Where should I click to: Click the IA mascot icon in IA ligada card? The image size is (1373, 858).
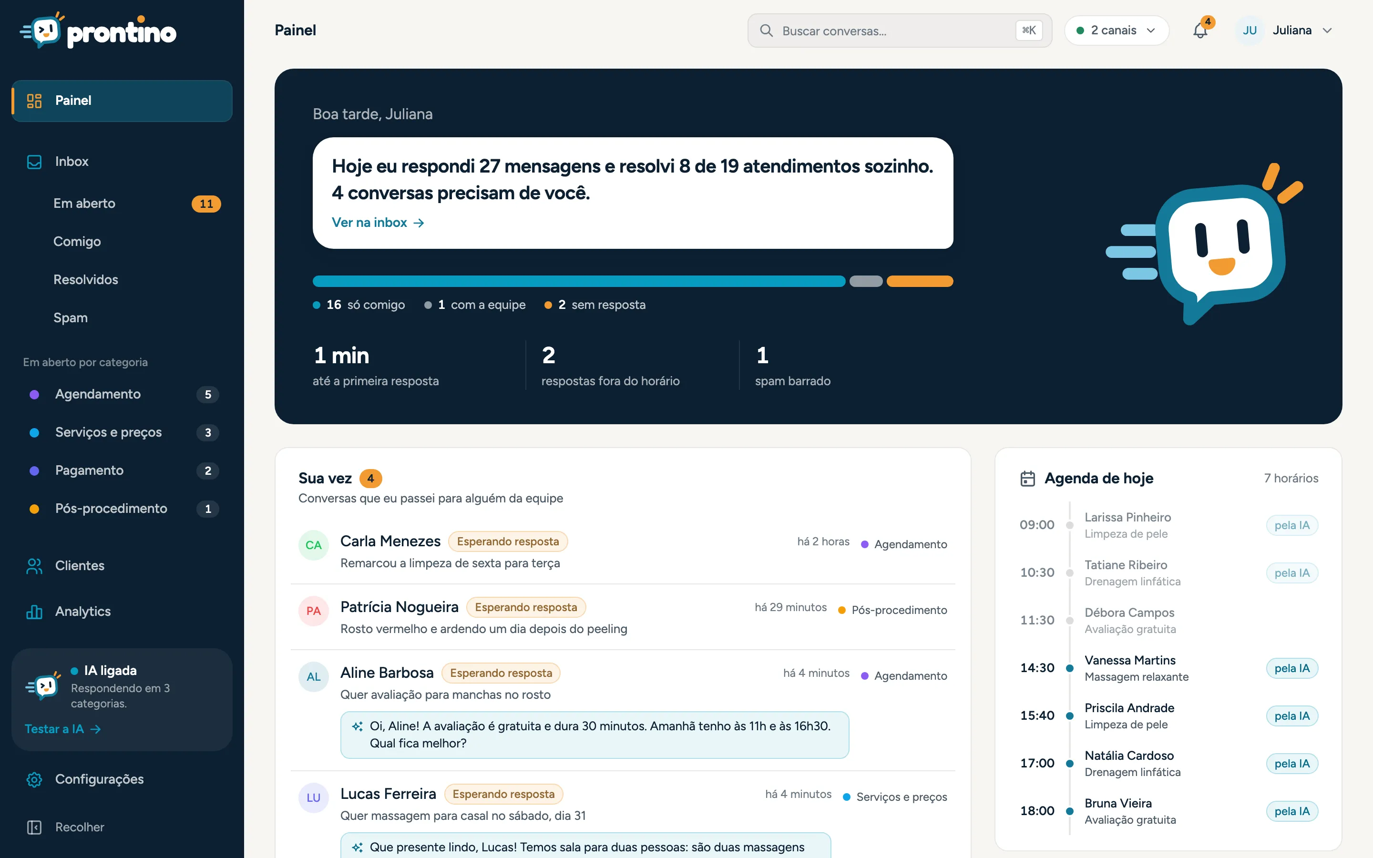43,686
